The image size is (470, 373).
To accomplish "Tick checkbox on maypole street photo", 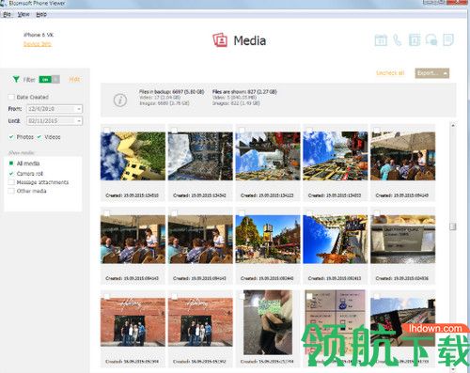I will pyautogui.click(x=242, y=213).
